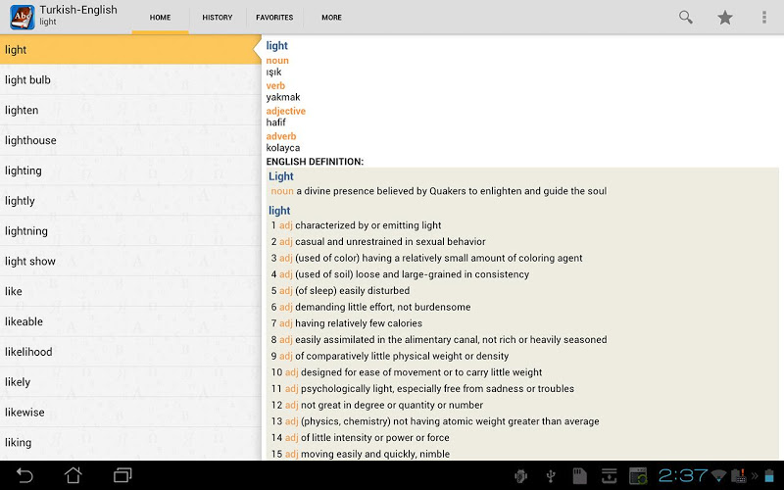Screen dimensions: 784x490
Task: Open the recent apps switcher
Action: tap(122, 475)
